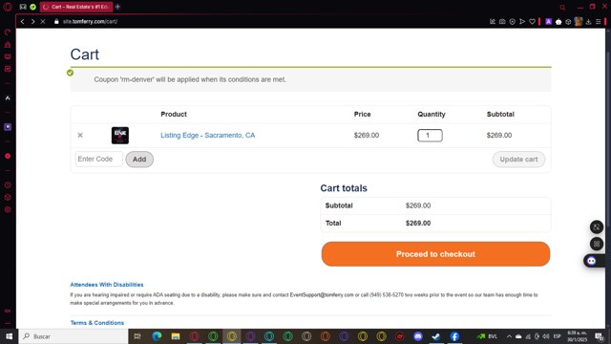Go back to the previous page
Image resolution: width=611 pixels, height=344 pixels.
coord(23,21)
